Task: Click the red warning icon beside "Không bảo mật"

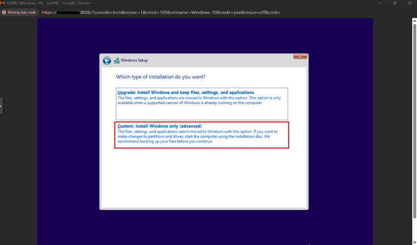Action: click(x=5, y=12)
